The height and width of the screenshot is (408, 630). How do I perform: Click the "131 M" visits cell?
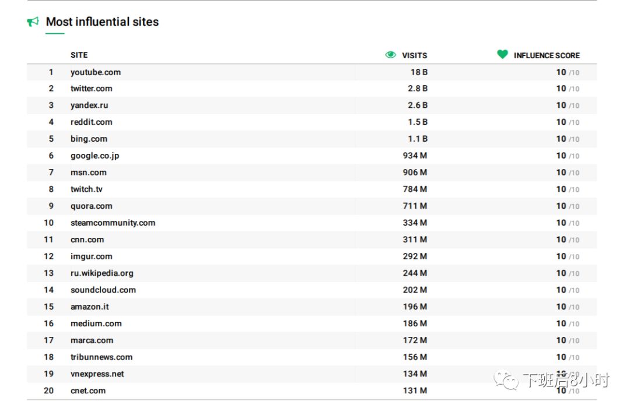pyautogui.click(x=415, y=391)
